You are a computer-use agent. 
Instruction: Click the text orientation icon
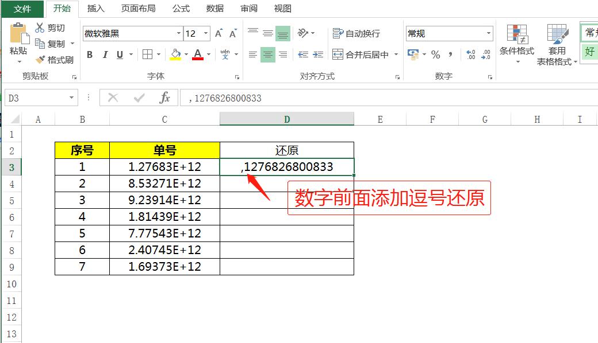point(303,33)
